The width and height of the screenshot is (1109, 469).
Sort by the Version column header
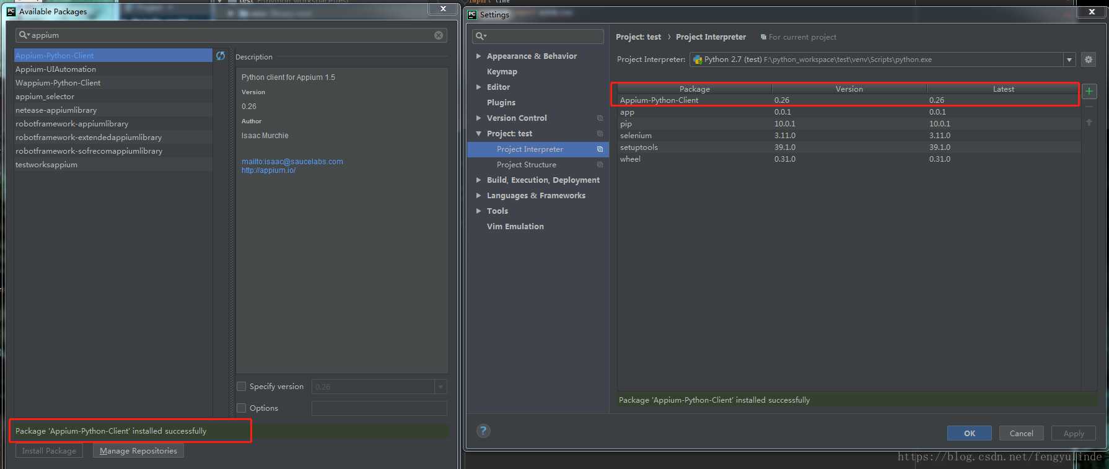click(x=849, y=89)
